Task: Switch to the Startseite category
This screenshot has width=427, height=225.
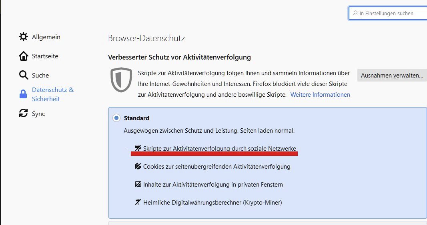Action: pyautogui.click(x=45, y=56)
